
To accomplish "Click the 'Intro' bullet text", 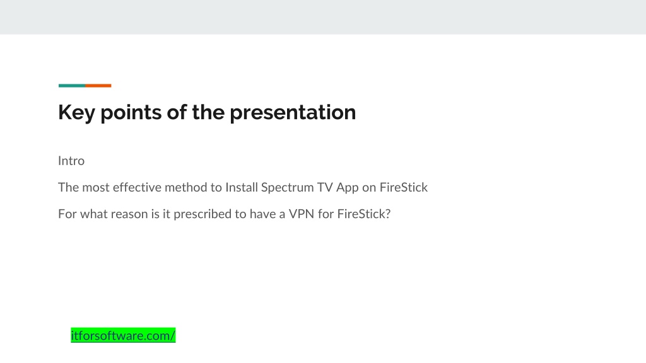I will 71,161.
